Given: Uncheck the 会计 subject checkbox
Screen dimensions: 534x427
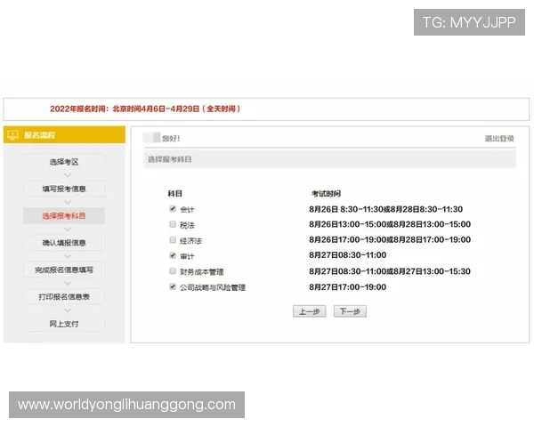Looking at the screenshot, I should click(173, 209).
